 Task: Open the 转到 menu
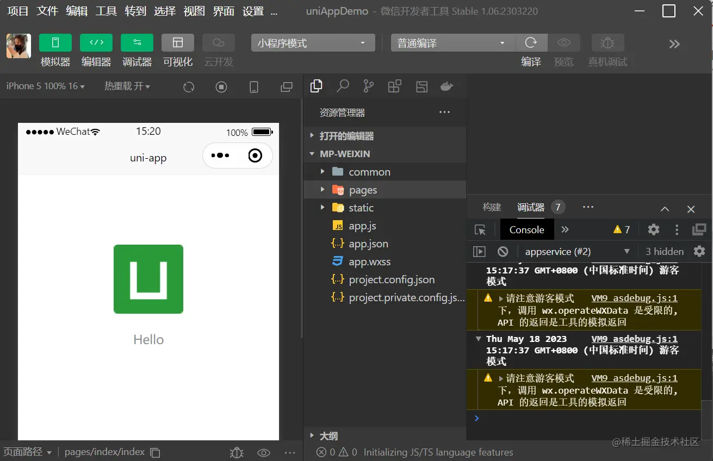[135, 11]
